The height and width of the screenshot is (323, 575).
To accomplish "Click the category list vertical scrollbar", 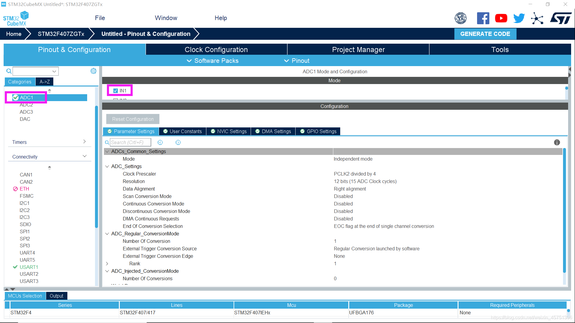I will (x=96, y=167).
